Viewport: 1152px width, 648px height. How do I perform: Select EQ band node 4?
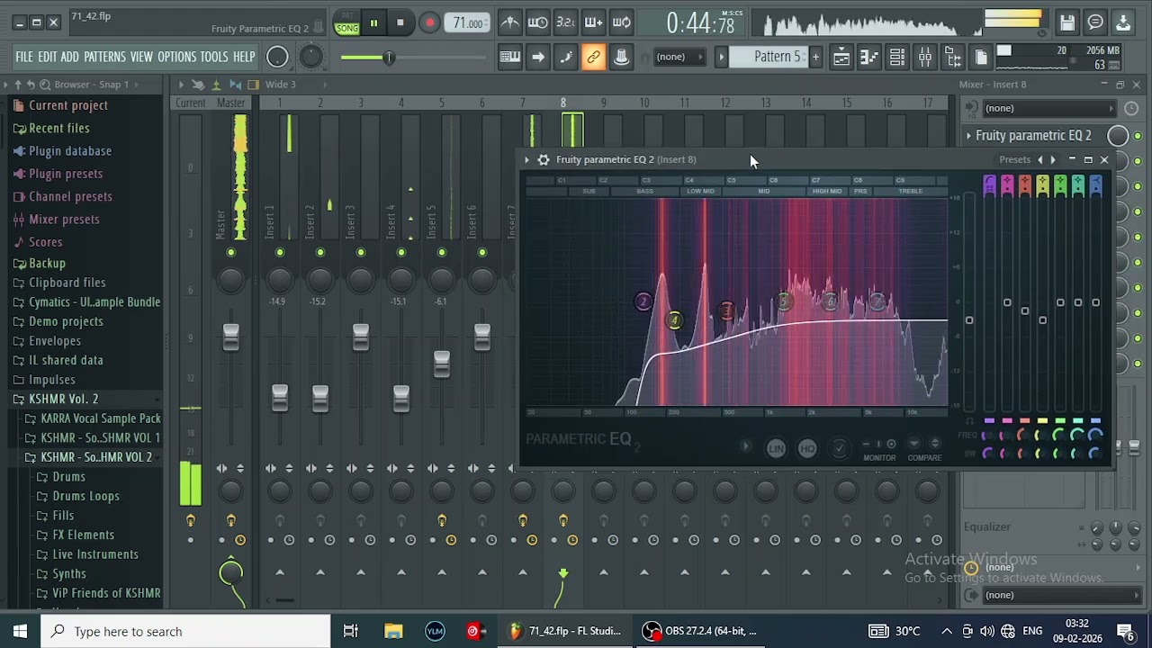[x=674, y=320]
